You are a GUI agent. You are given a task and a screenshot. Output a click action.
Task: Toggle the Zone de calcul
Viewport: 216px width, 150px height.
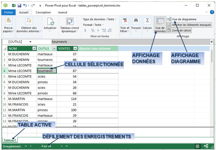[x=179, y=30]
